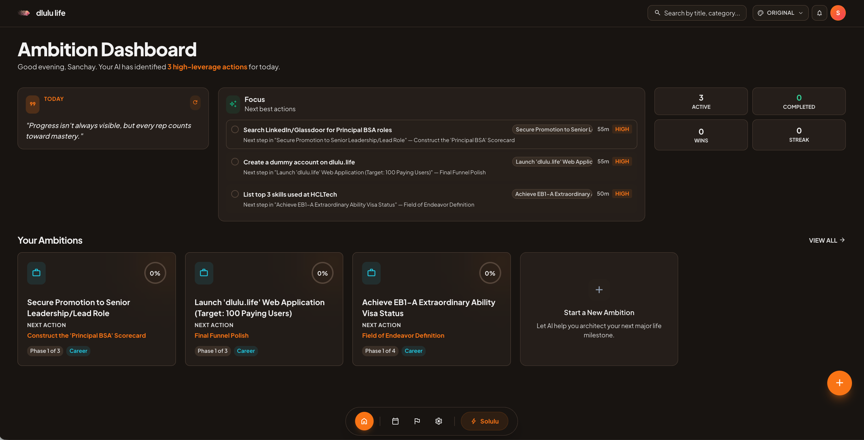Image resolution: width=864 pixels, height=440 pixels.
Task: Open the user avatar S menu
Action: point(838,13)
